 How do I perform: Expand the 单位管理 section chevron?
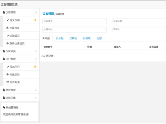pos(36,90)
